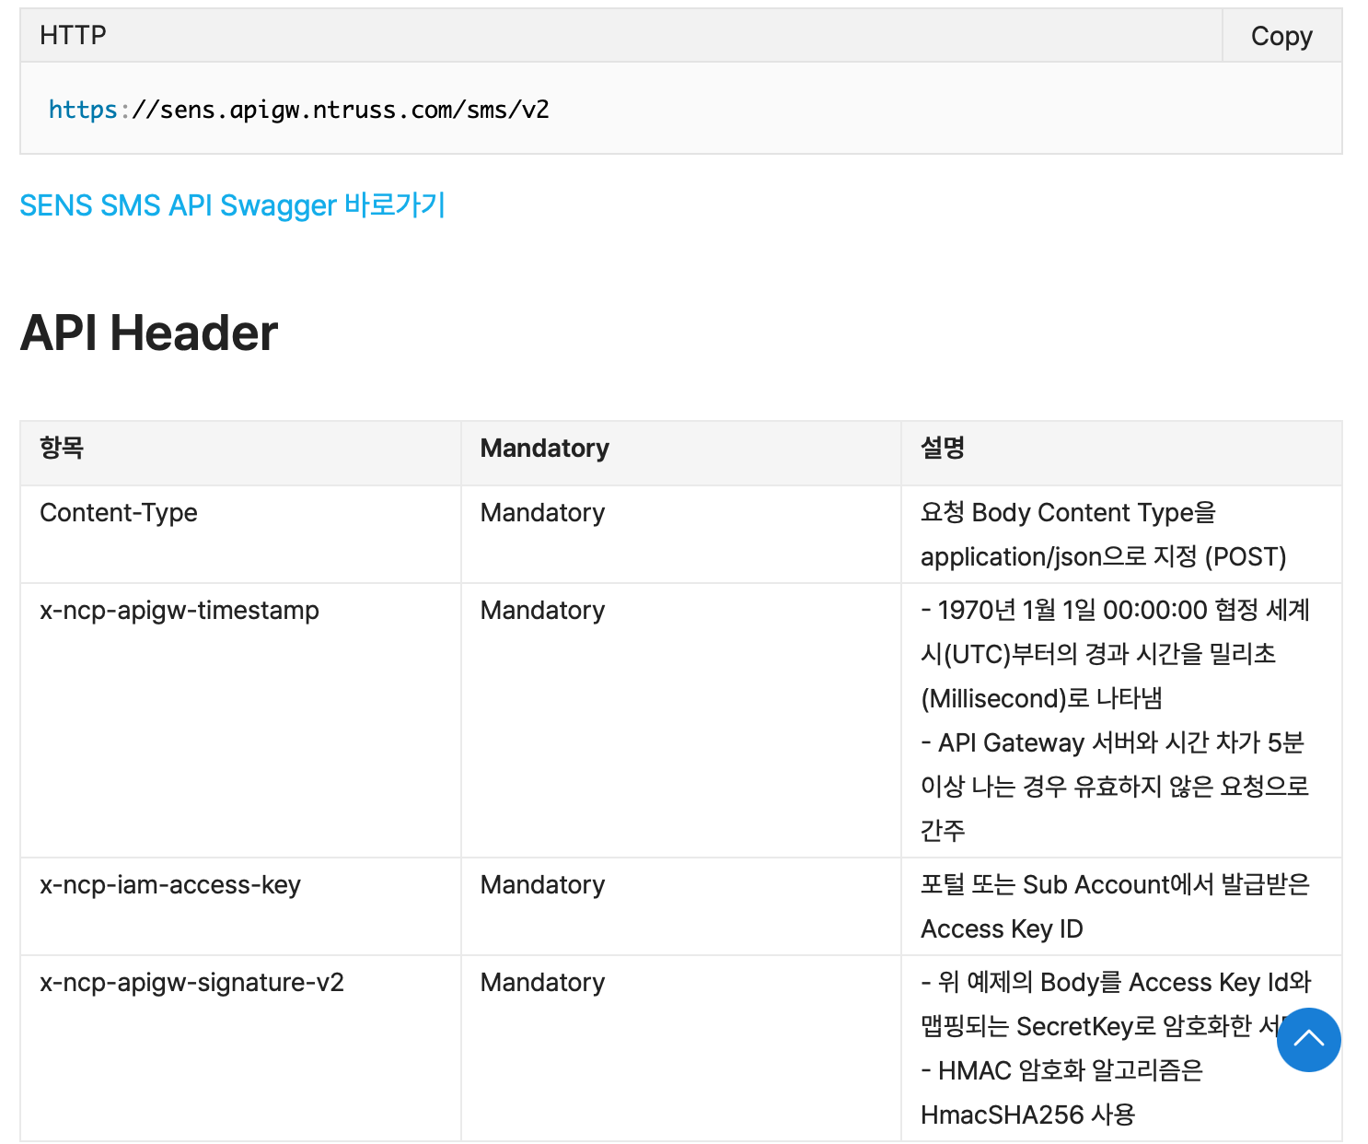Click Mandatory in the x-ncp-apigw-signature-v2 row
The width and height of the screenshot is (1368, 1144).
[x=542, y=983]
